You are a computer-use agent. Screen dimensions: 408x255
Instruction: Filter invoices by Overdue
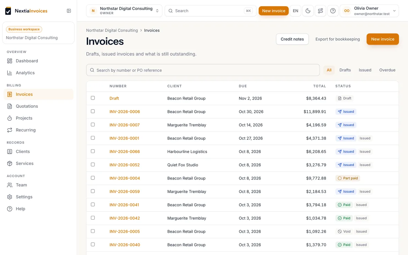387,70
